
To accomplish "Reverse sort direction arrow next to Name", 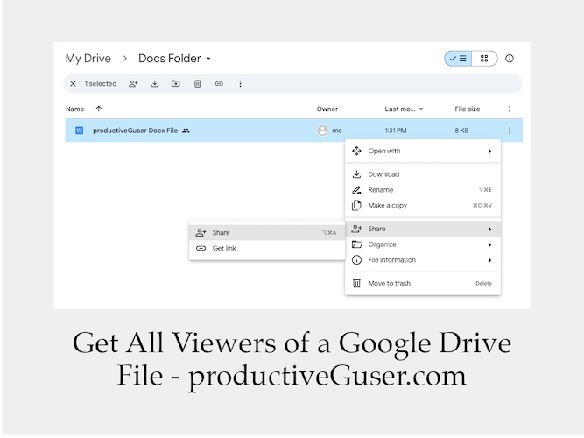I will pos(99,109).
